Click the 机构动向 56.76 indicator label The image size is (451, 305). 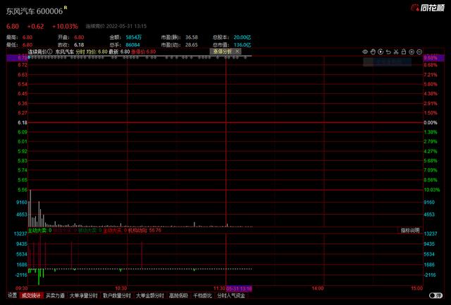(x=144, y=230)
